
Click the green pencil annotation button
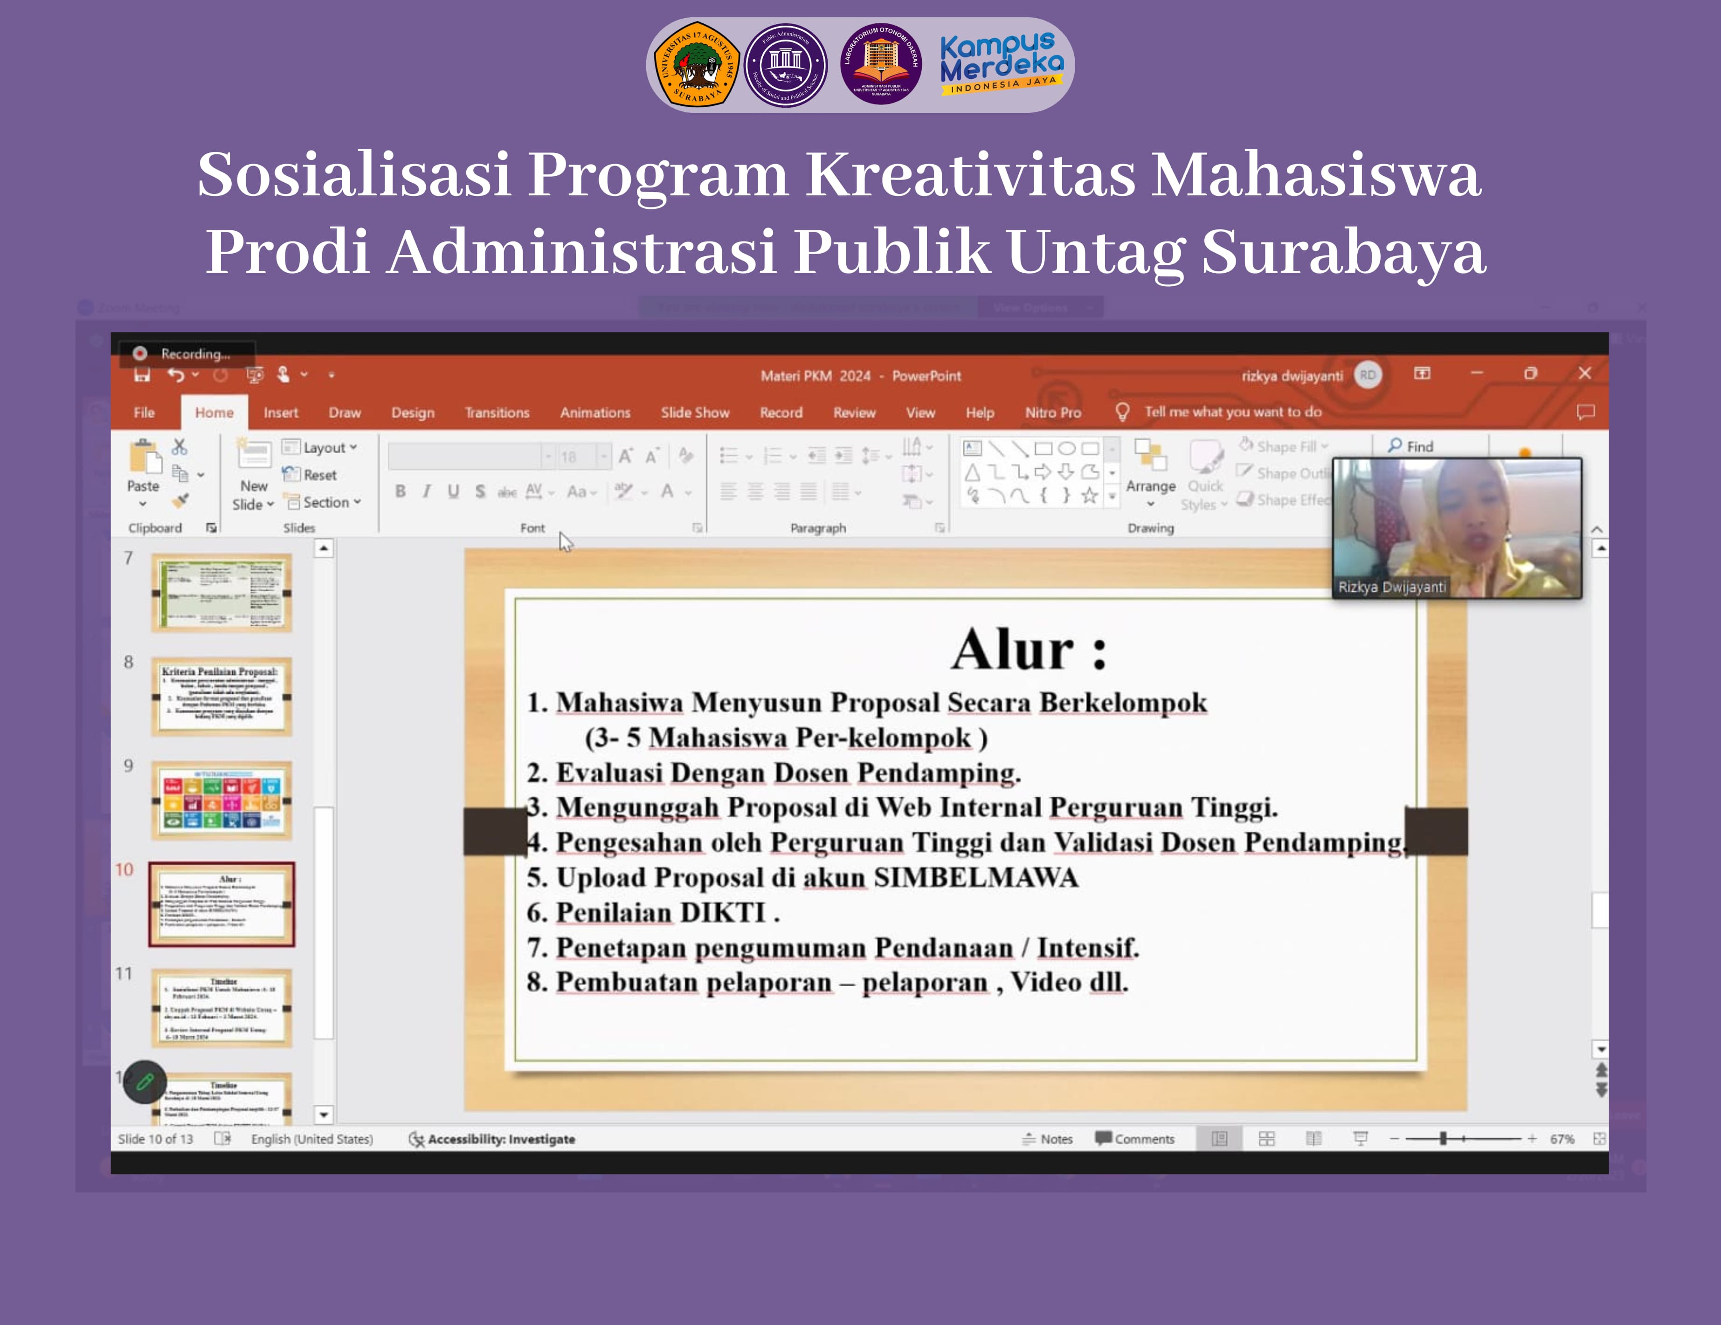(145, 1082)
